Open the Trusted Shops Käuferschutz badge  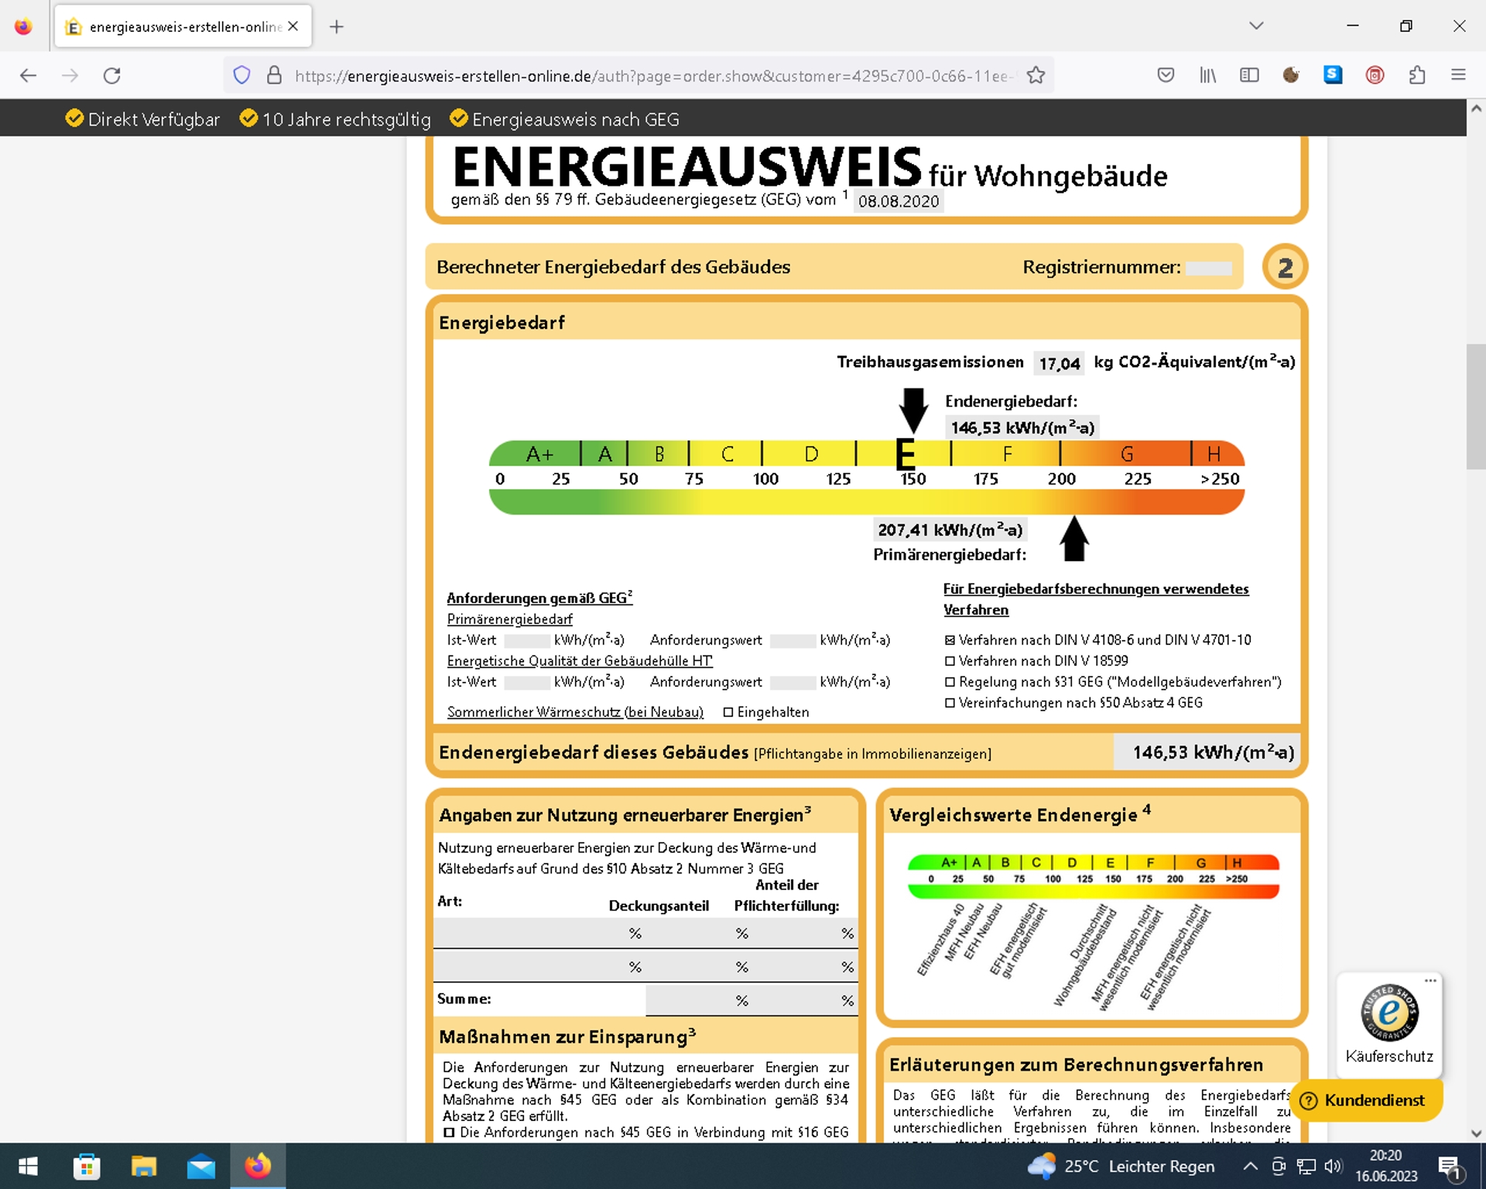coord(1389,1025)
